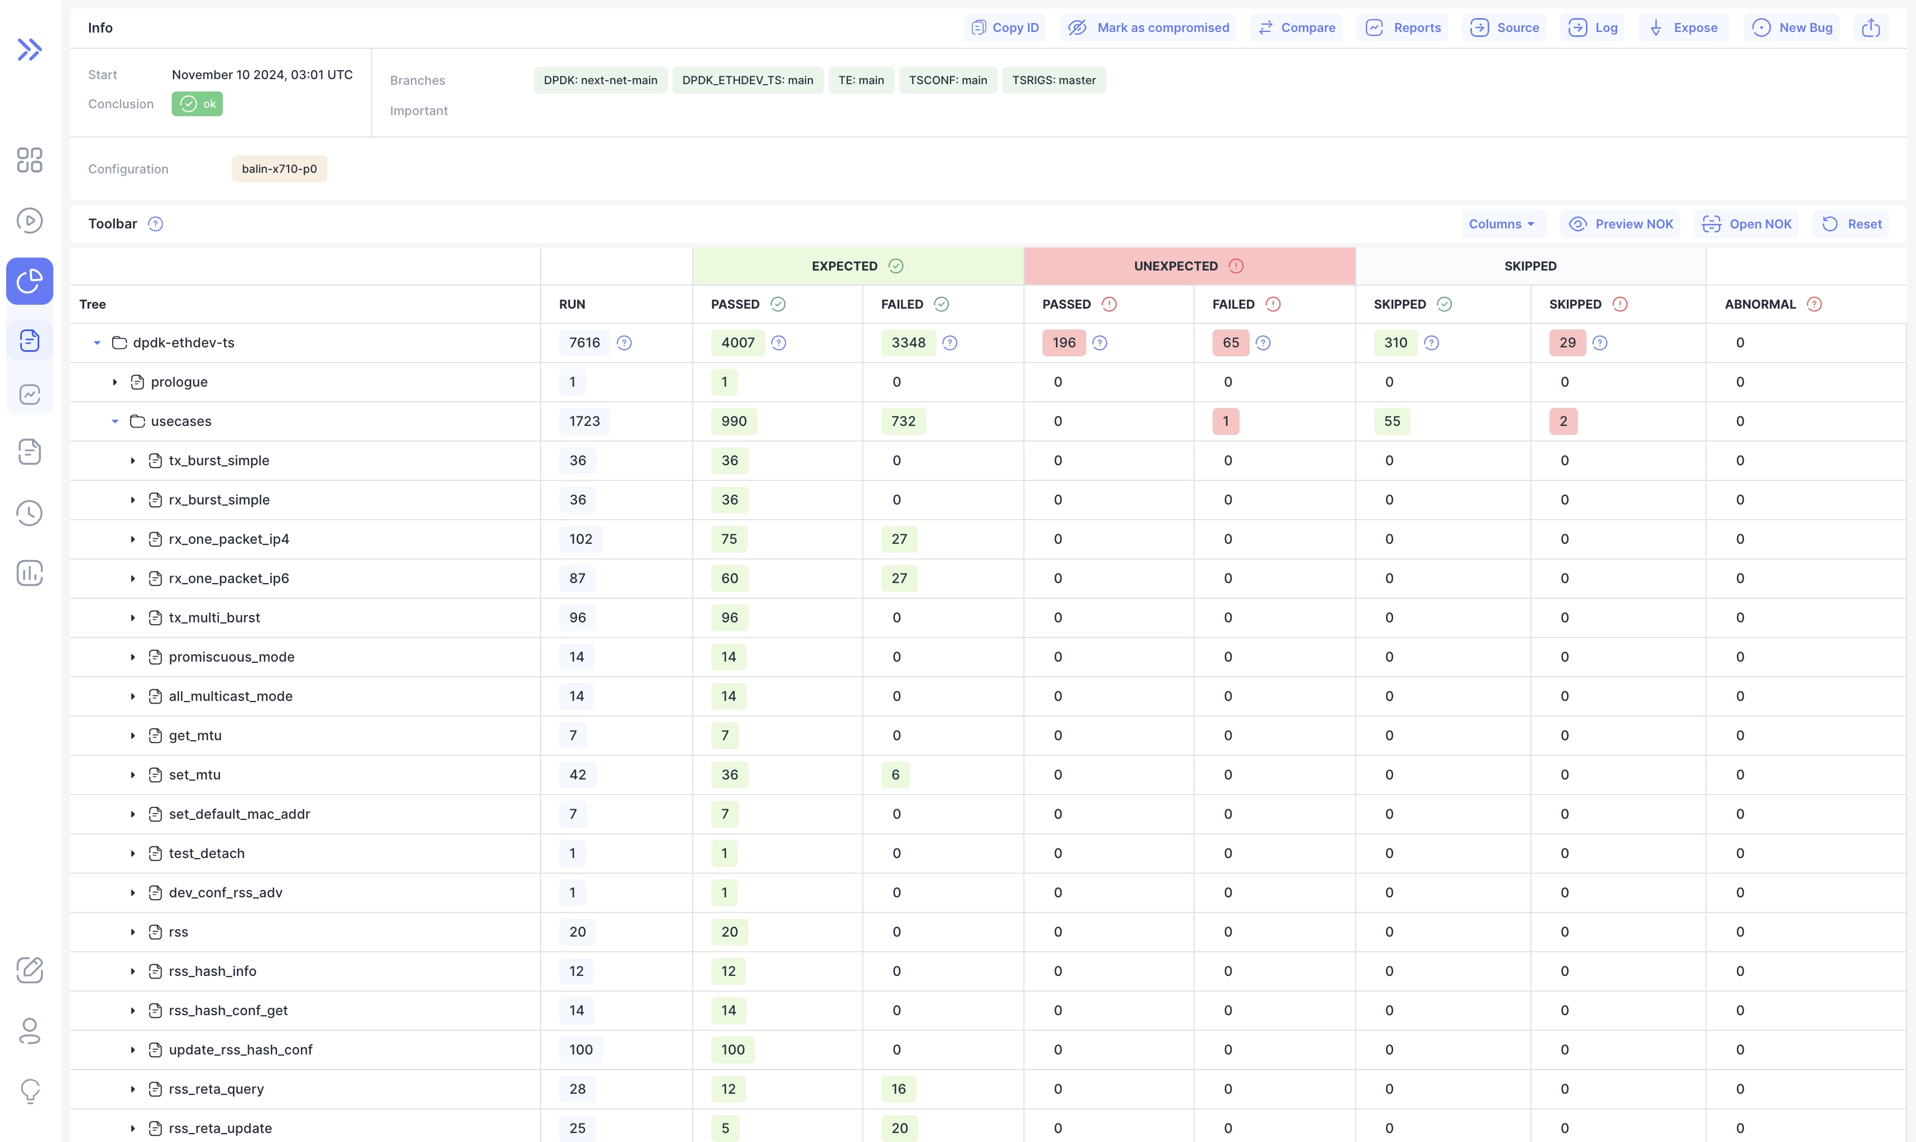Image resolution: width=1916 pixels, height=1142 pixels.
Task: Open the bar chart icon in sidebar
Action: point(29,574)
